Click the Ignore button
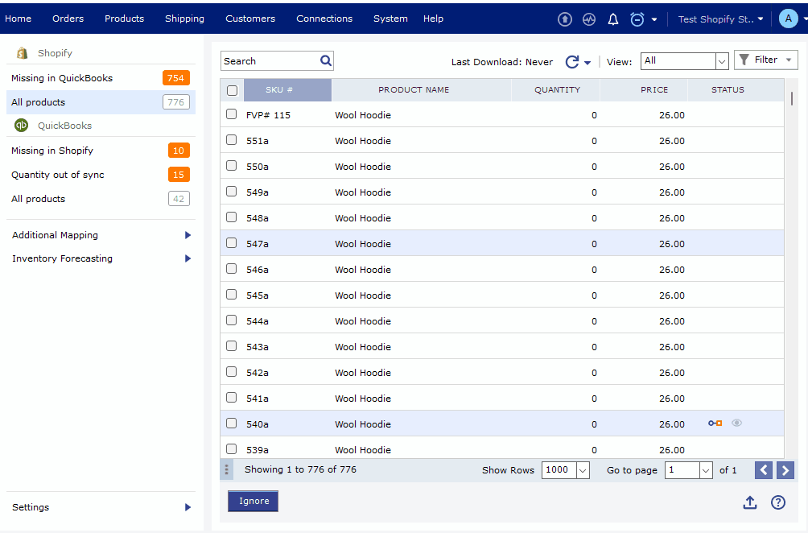This screenshot has width=808, height=533. (254, 501)
